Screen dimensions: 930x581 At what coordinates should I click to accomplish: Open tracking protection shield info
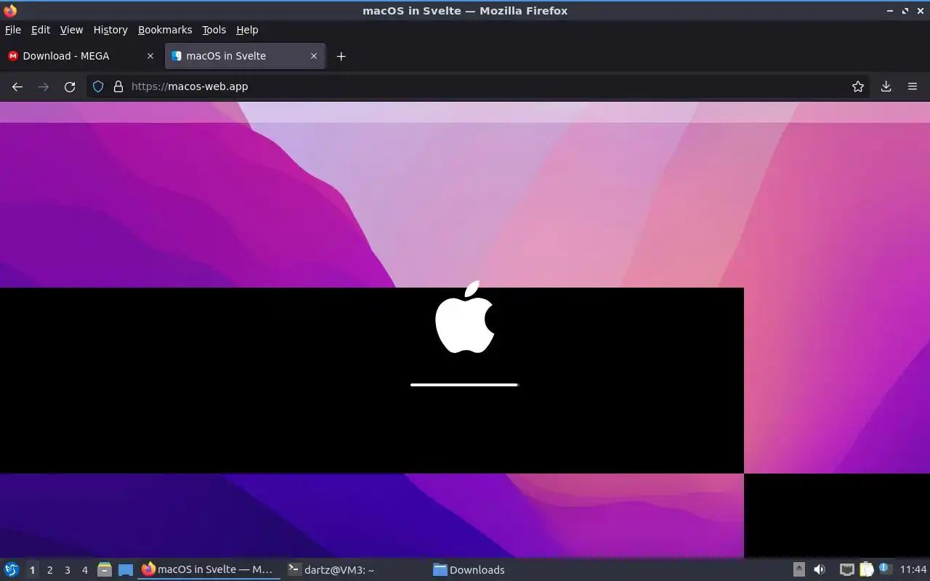pyautogui.click(x=98, y=86)
